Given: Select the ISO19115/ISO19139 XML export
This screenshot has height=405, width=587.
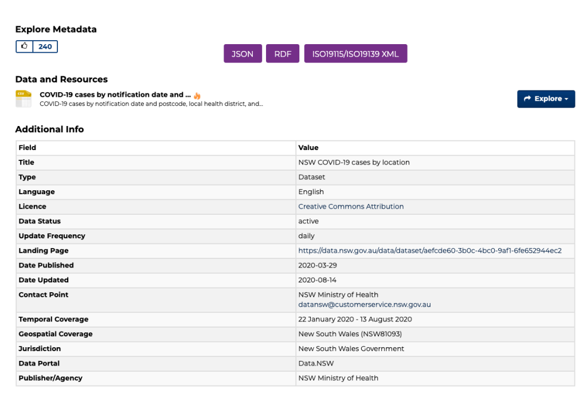Looking at the screenshot, I should (355, 53).
